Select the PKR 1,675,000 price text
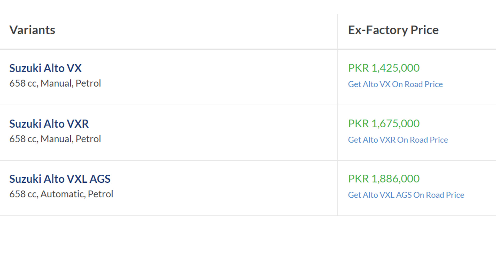Image resolution: width=496 pixels, height=279 pixels. click(x=384, y=123)
